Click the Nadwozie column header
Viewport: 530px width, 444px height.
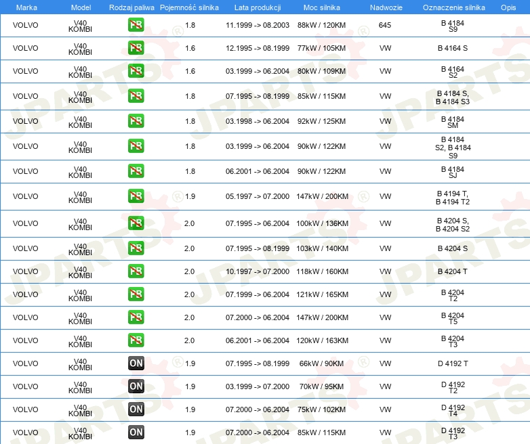coord(386,7)
